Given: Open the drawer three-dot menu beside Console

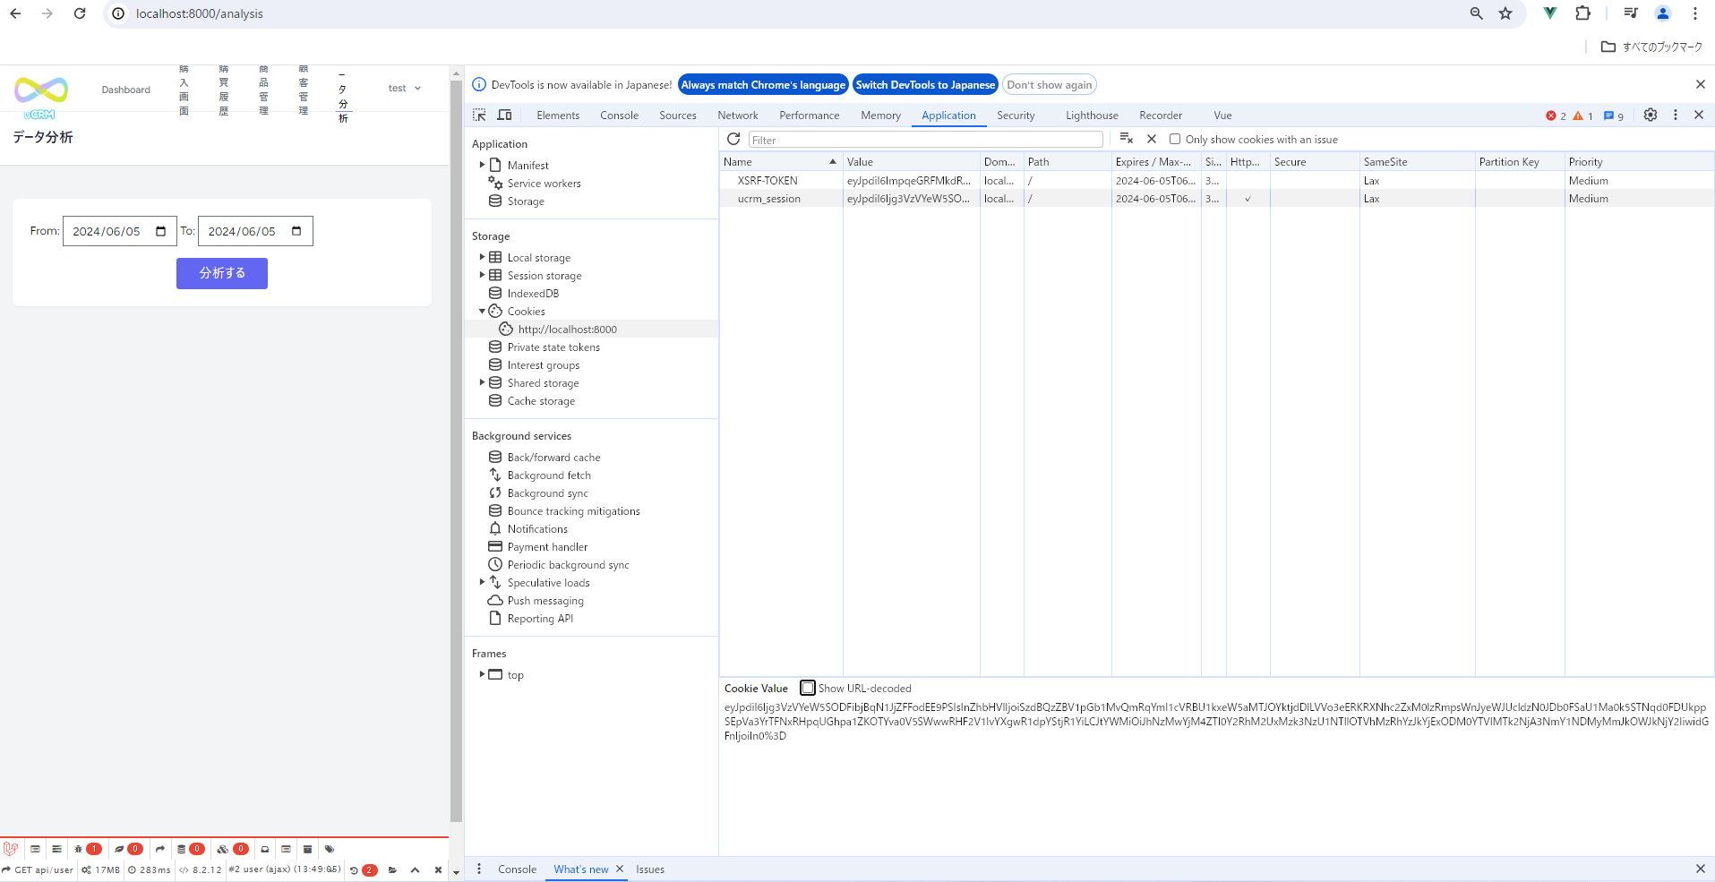Looking at the screenshot, I should pos(479,869).
